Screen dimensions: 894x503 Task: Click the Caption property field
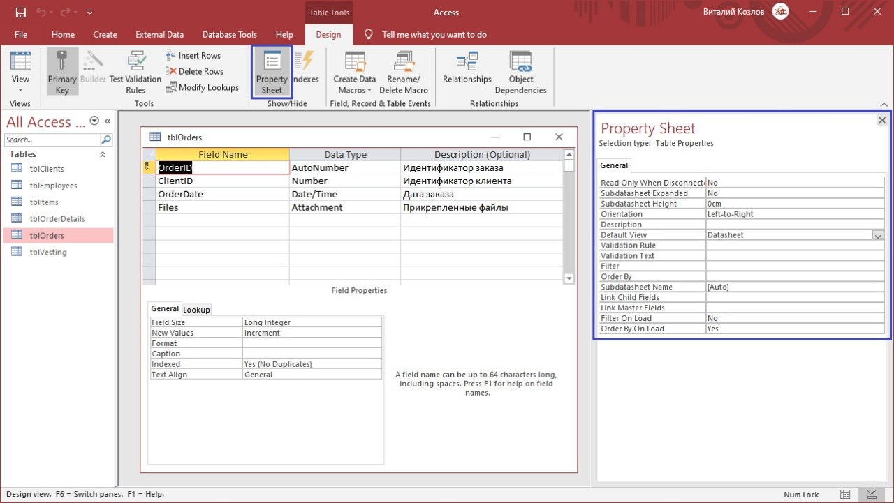312,354
